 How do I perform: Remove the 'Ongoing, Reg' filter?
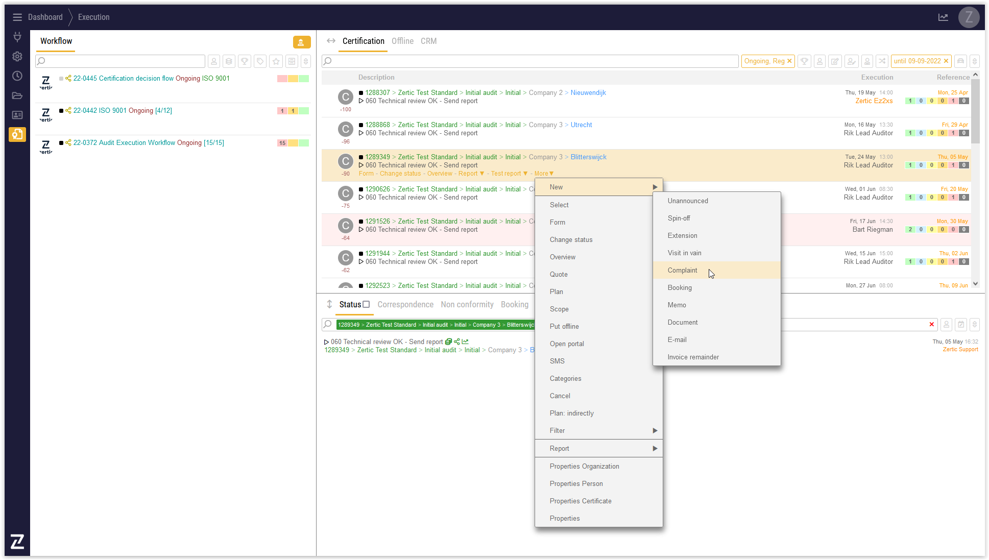click(x=789, y=61)
